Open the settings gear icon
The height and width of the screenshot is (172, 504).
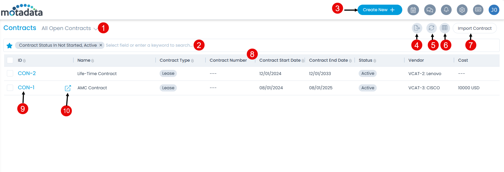[x=462, y=10]
